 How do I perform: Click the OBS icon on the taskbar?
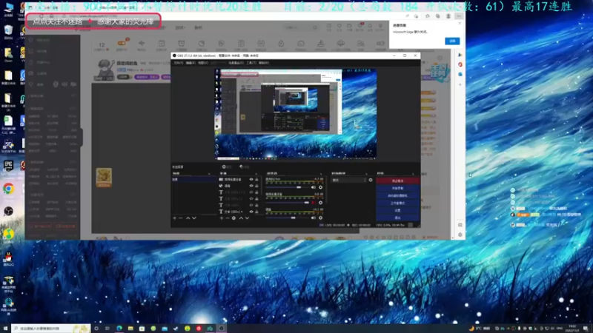221,329
